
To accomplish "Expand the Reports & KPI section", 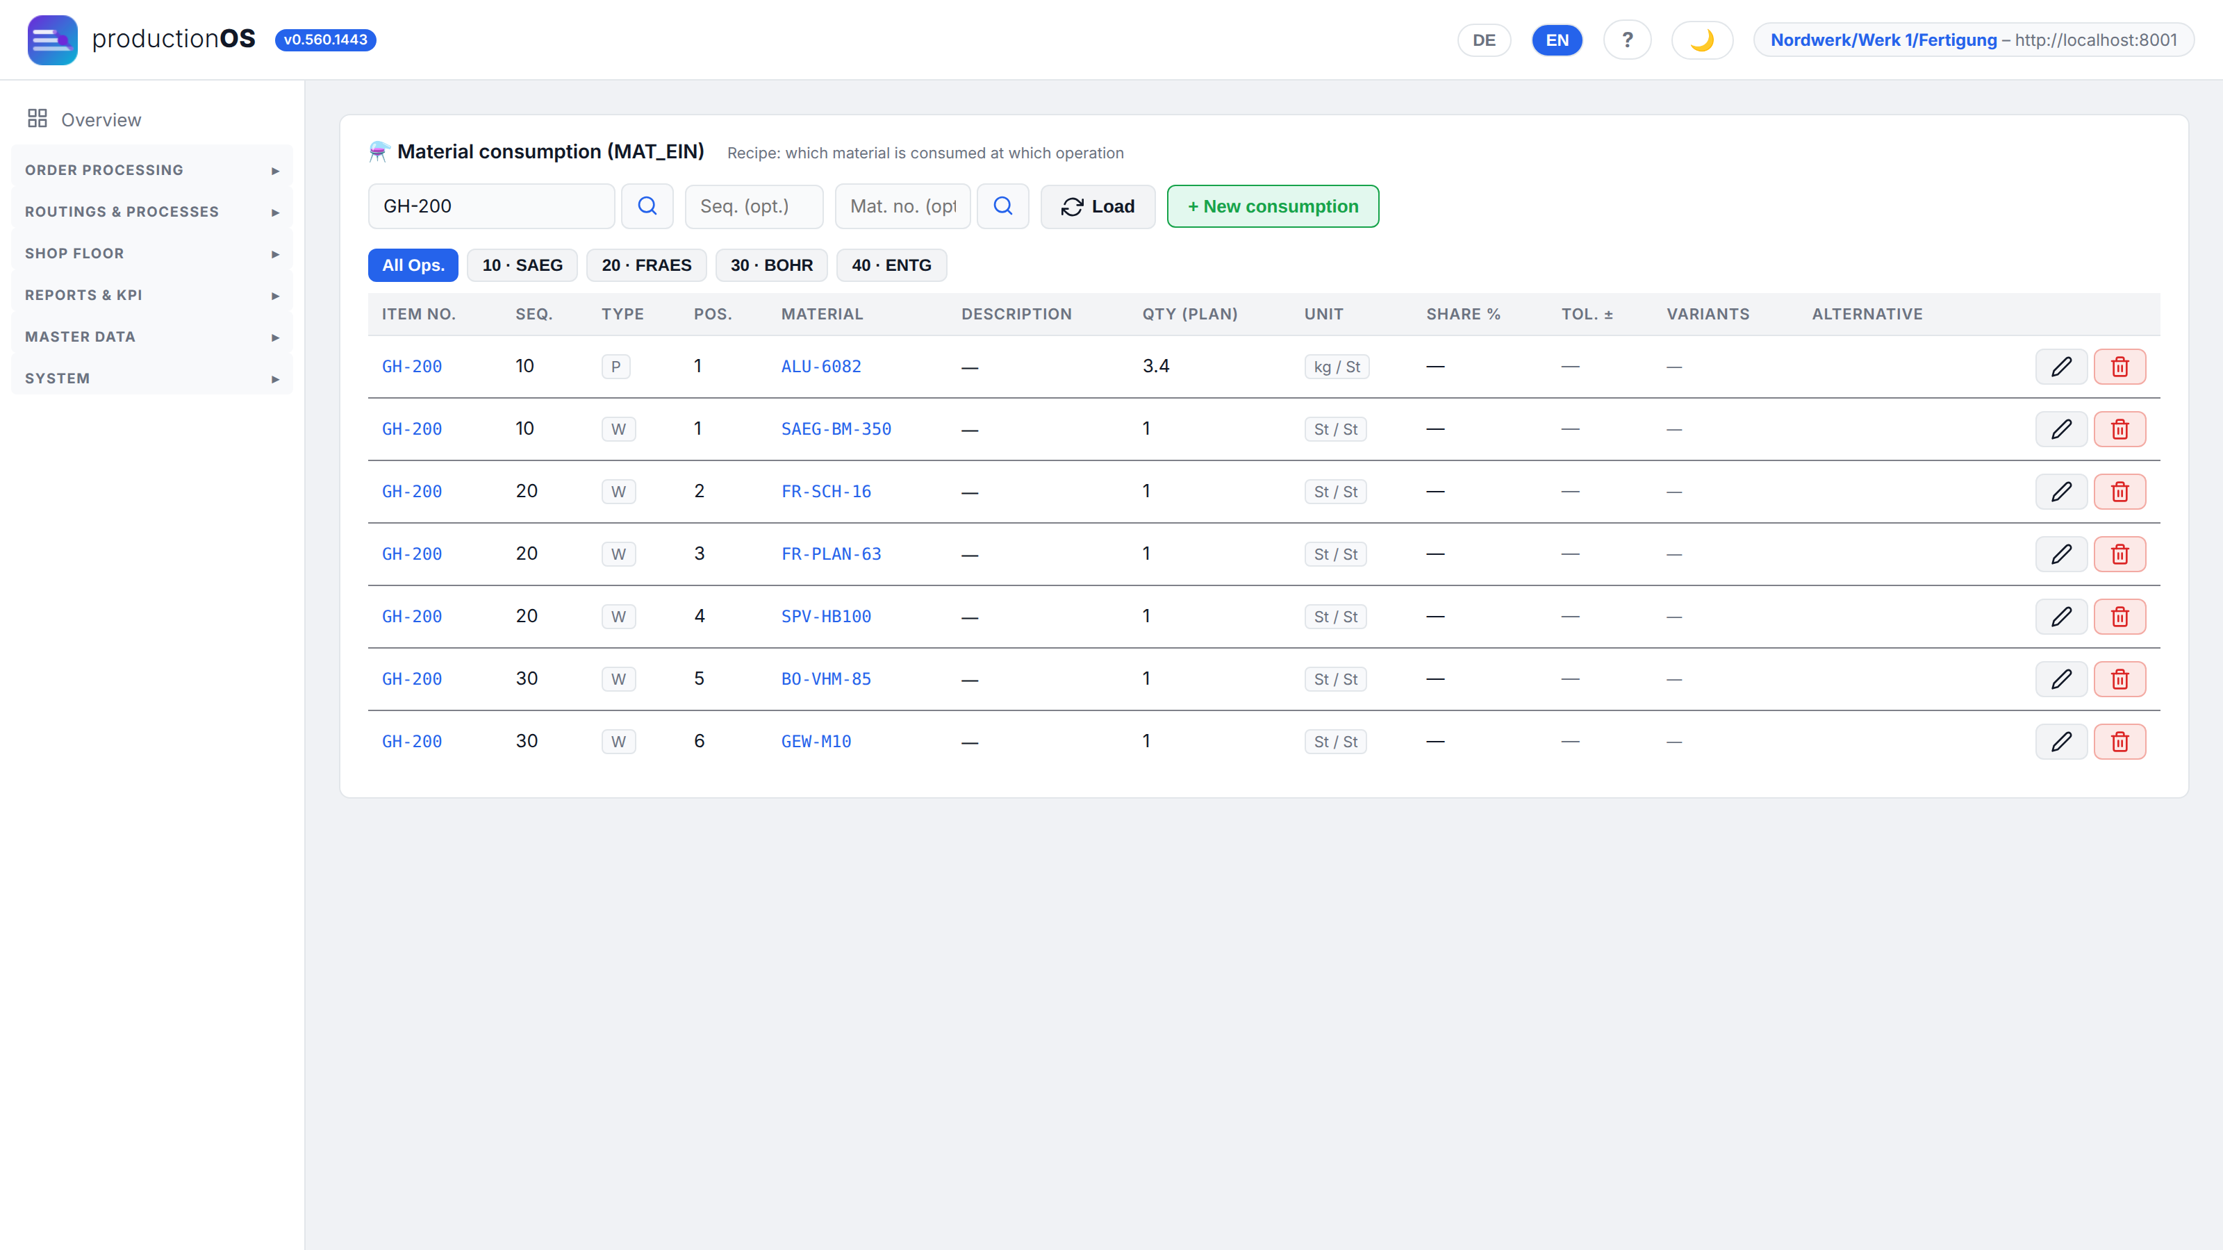I will point(152,295).
